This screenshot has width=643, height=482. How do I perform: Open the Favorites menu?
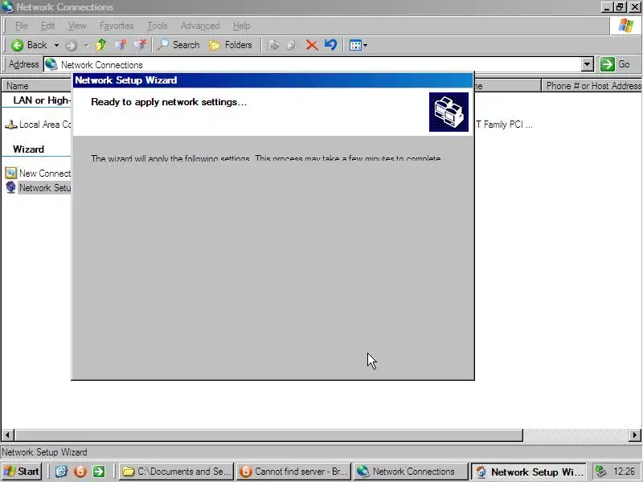click(117, 26)
